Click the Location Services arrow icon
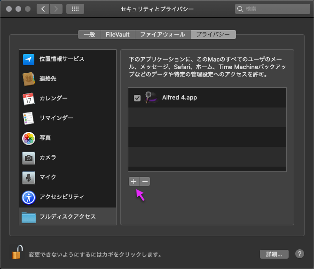 coord(29,60)
